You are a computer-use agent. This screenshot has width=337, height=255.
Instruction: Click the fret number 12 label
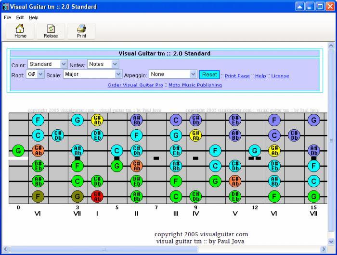[x=255, y=207]
